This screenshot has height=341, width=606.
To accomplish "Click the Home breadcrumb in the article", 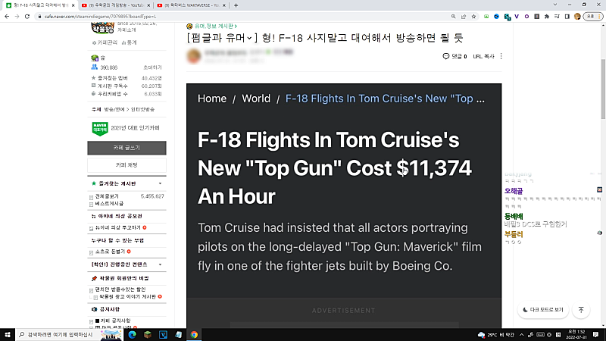I will pos(212,99).
